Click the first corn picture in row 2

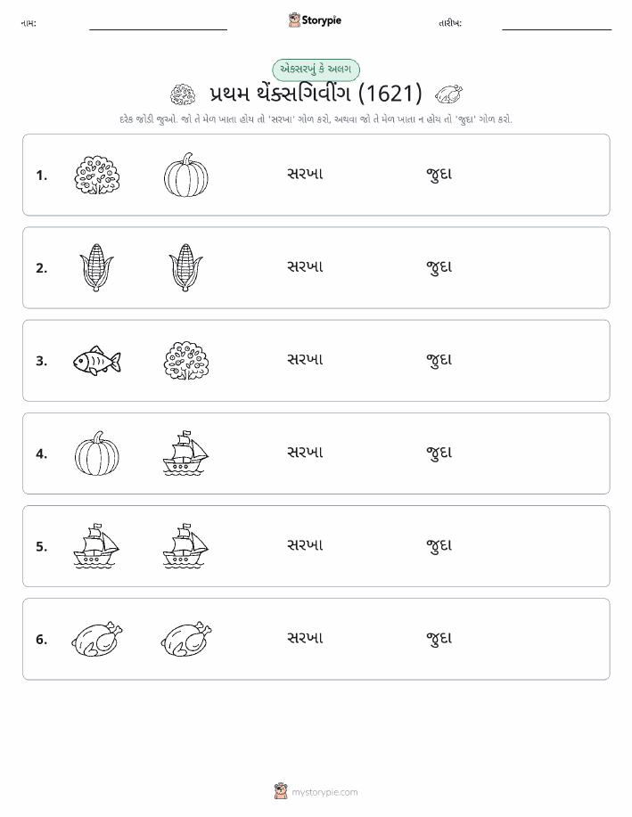96,267
